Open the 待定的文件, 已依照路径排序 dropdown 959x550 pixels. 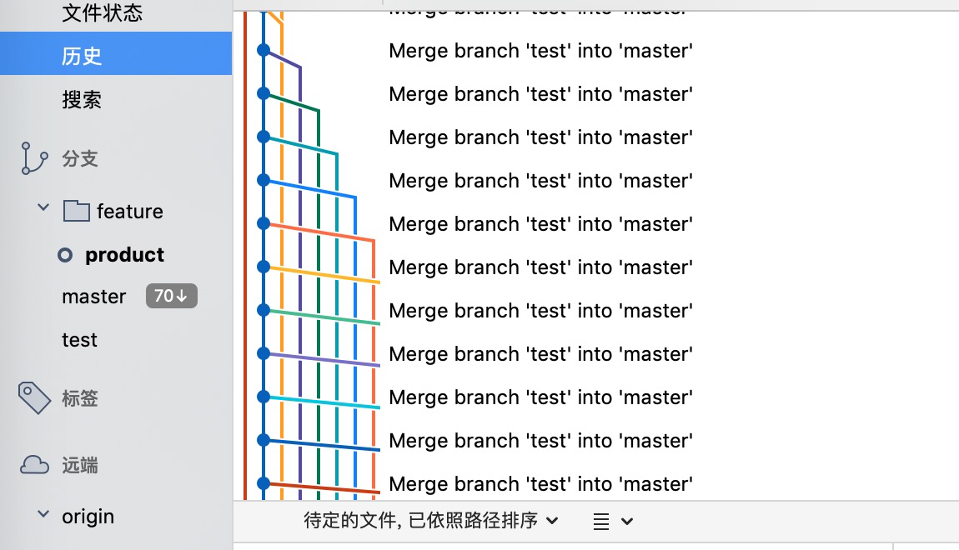[x=430, y=522]
